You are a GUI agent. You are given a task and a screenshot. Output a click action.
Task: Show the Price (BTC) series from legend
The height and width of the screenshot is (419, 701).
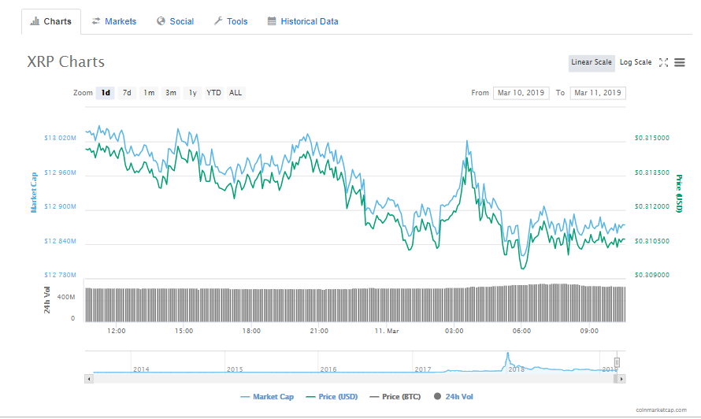tap(395, 397)
